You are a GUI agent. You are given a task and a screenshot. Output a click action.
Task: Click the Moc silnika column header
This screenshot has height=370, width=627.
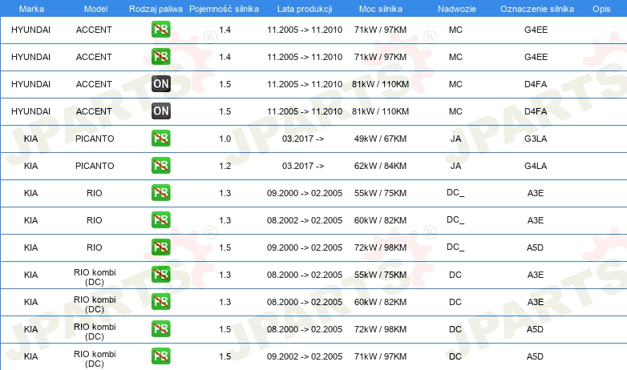tap(380, 9)
